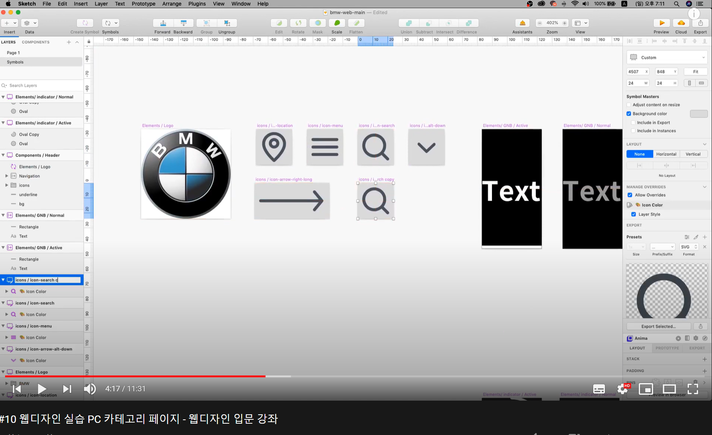Apply the Union boolean operation

408,23
